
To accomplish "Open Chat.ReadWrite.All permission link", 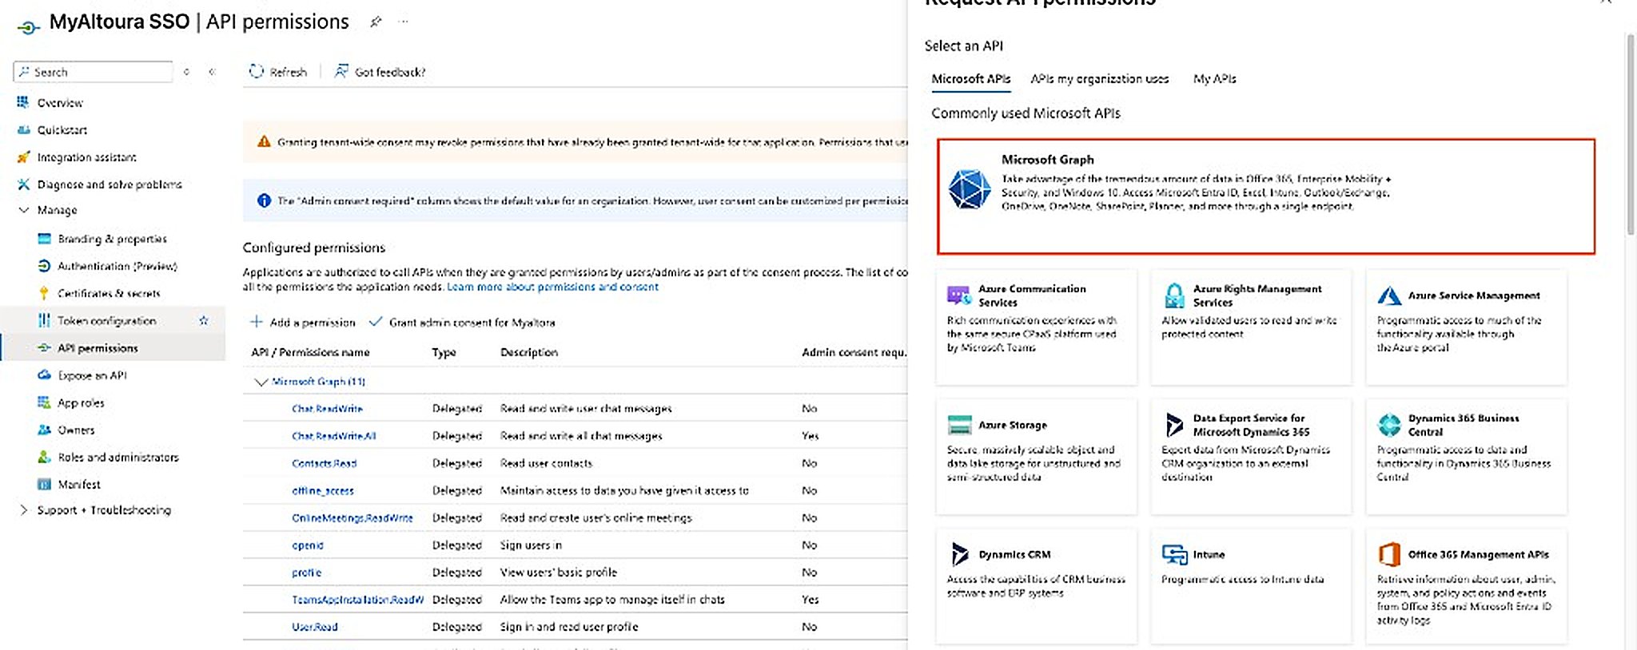I will (x=333, y=436).
